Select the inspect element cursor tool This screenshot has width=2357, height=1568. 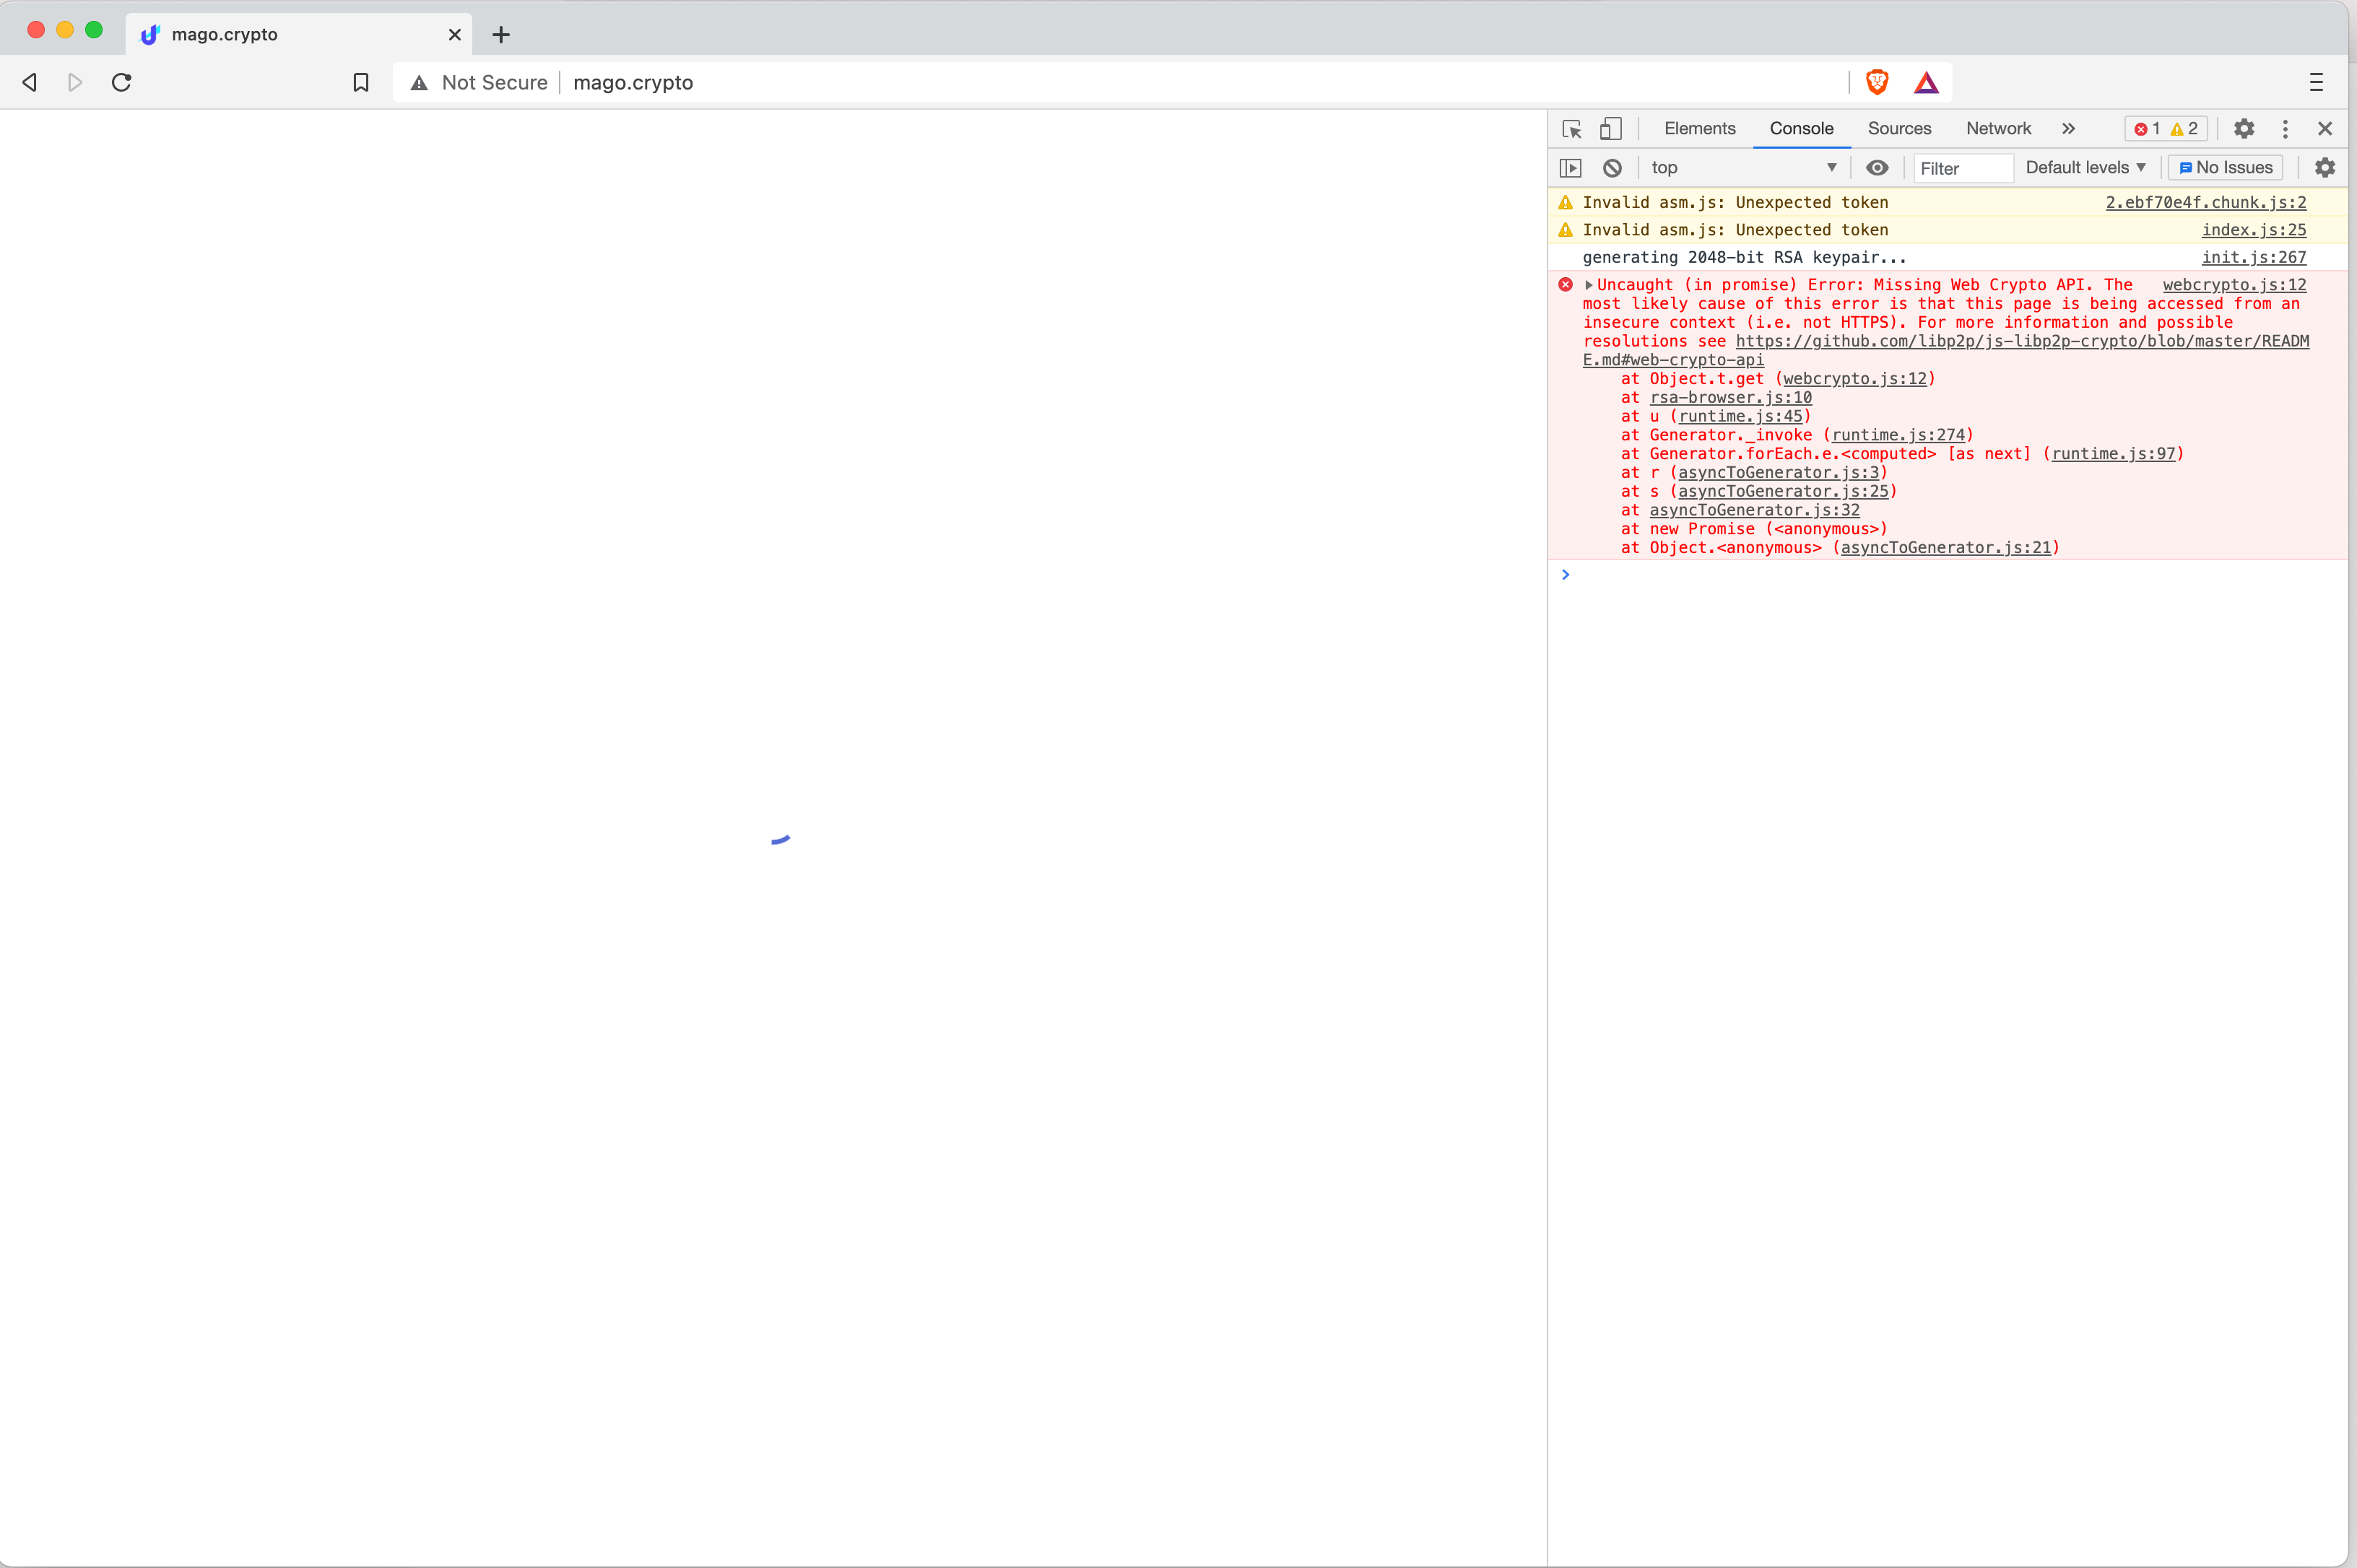[1570, 128]
